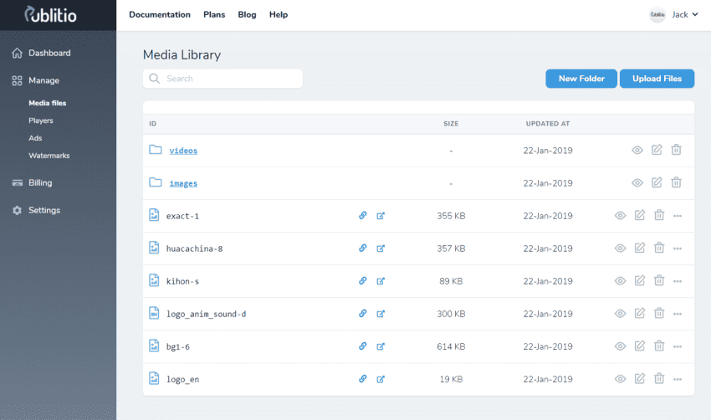Screen dimensions: 711x420
Task: Copy link icon for exact-1 file
Action: click(363, 215)
